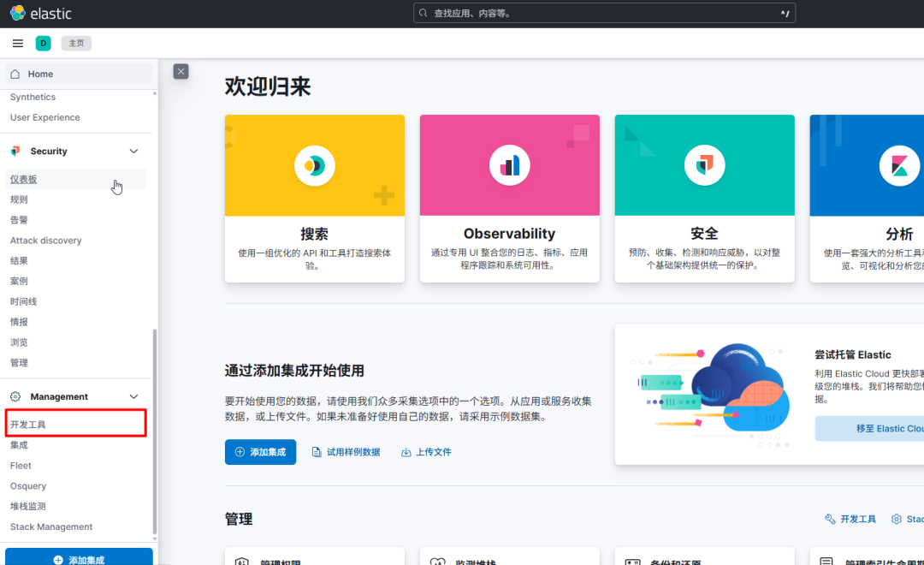Open 堆栈监测 in the Management section
This screenshot has height=565, width=924.
coord(27,506)
